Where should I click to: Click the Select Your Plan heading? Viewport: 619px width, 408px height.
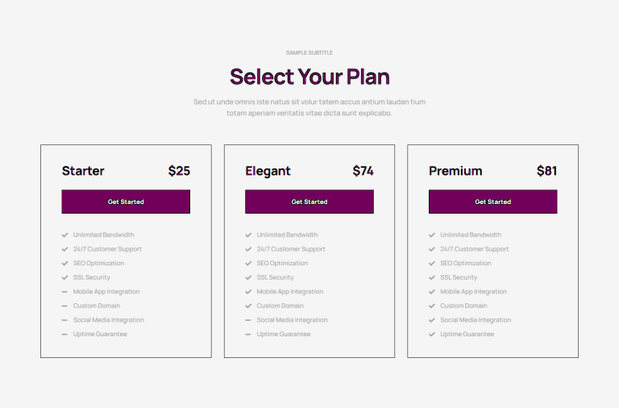(309, 77)
